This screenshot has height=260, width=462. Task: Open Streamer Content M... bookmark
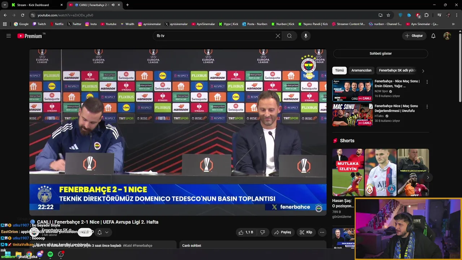click(348, 24)
